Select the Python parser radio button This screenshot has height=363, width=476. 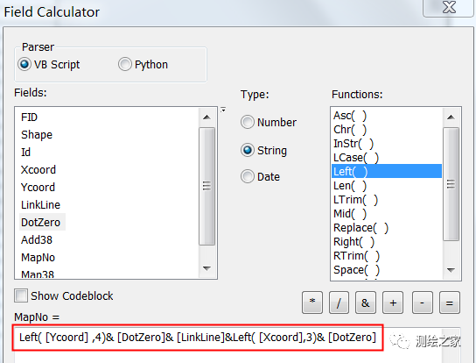point(125,64)
